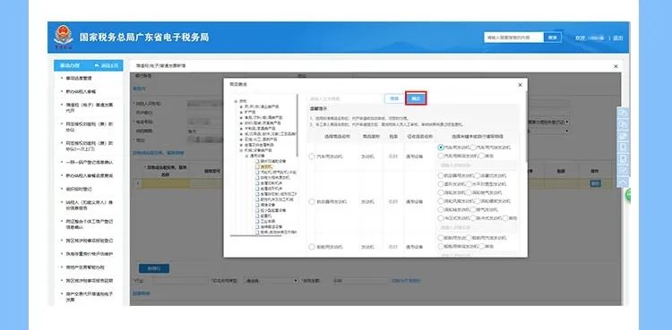Close the product selection dialog with X
672x330 pixels.
[x=521, y=85]
